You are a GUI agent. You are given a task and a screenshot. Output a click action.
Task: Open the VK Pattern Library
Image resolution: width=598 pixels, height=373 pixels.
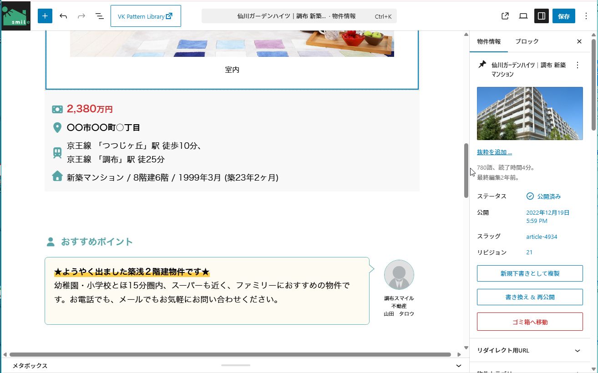pos(146,15)
